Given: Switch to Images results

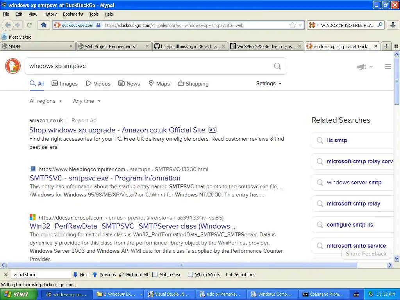Looking at the screenshot, I should pyautogui.click(x=64, y=84).
